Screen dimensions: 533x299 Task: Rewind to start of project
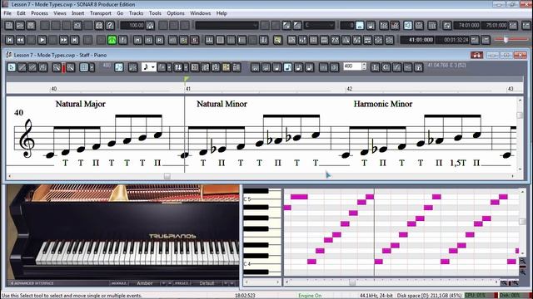[x=9, y=40]
